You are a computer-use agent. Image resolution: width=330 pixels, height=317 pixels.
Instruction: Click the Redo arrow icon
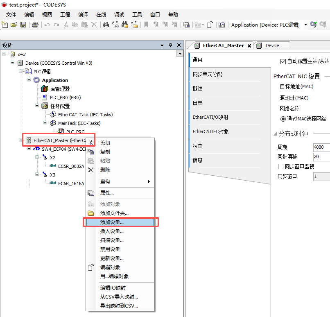pos(57,25)
